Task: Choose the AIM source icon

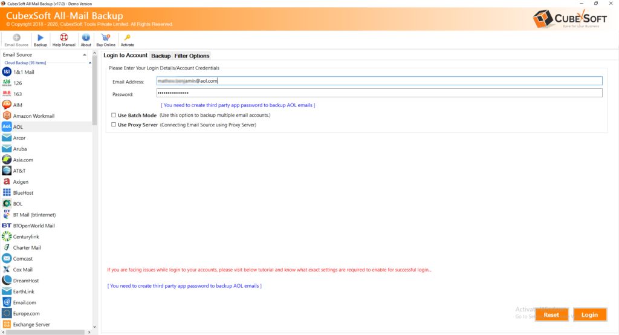Action: [x=7, y=105]
